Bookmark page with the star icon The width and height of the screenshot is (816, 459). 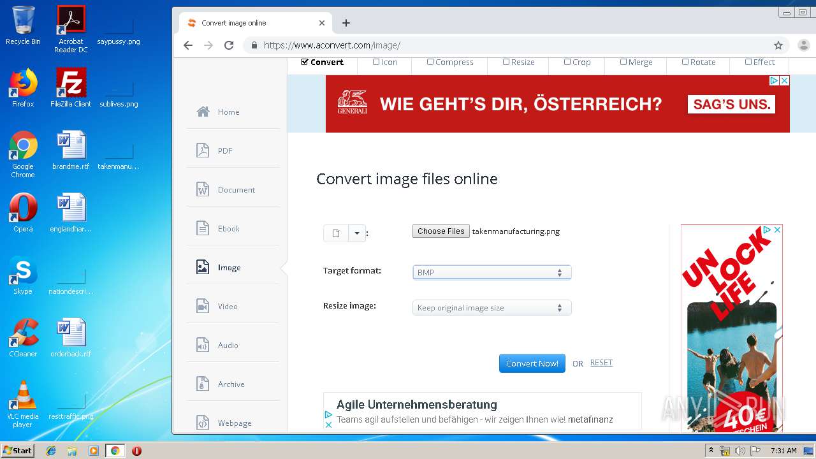(x=778, y=45)
